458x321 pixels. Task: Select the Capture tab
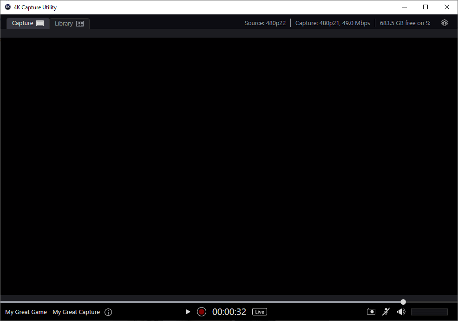tap(23, 23)
